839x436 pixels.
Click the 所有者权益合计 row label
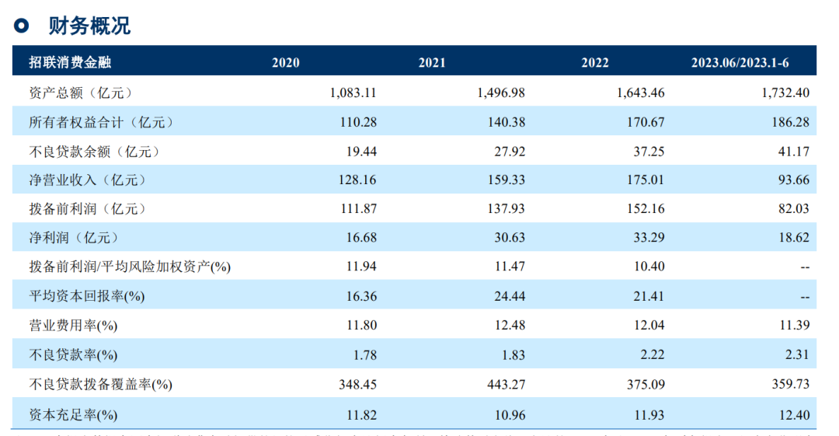[100, 122]
